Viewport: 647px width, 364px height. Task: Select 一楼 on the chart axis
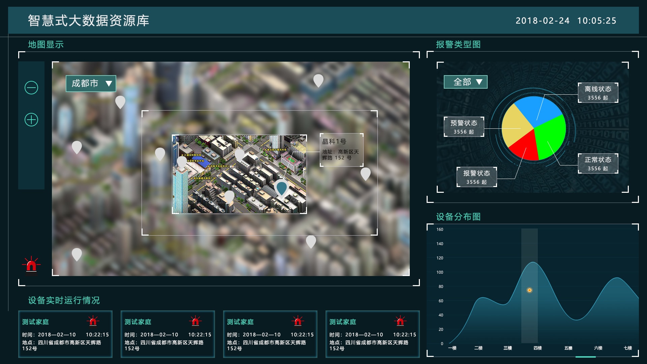click(452, 348)
